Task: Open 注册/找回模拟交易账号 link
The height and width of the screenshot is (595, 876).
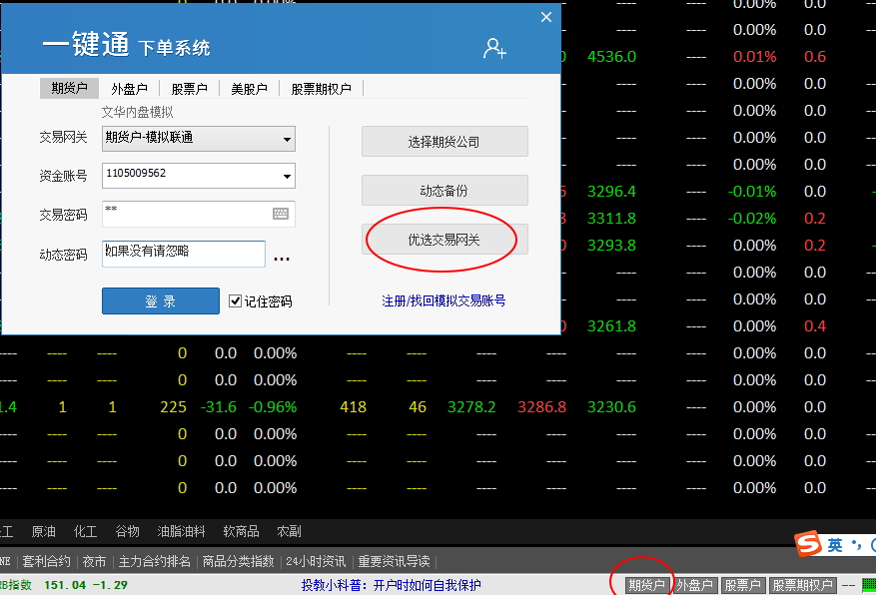Action: click(443, 300)
